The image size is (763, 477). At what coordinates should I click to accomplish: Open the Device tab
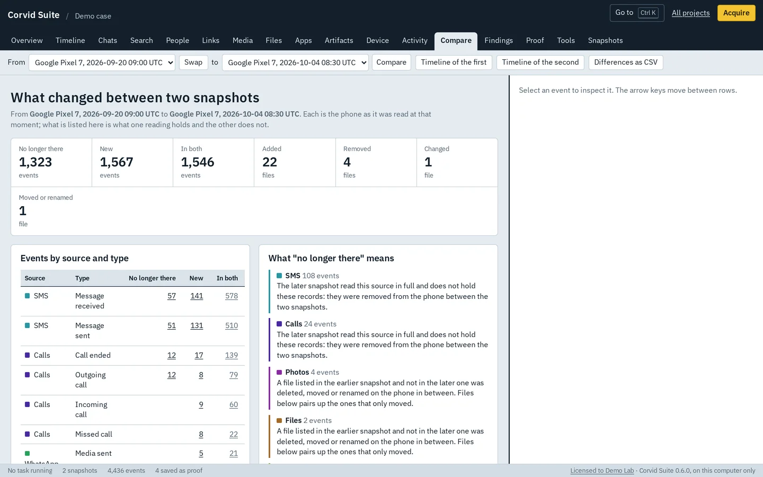point(378,41)
